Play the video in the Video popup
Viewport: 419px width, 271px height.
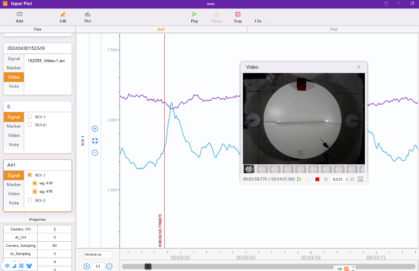(299, 179)
